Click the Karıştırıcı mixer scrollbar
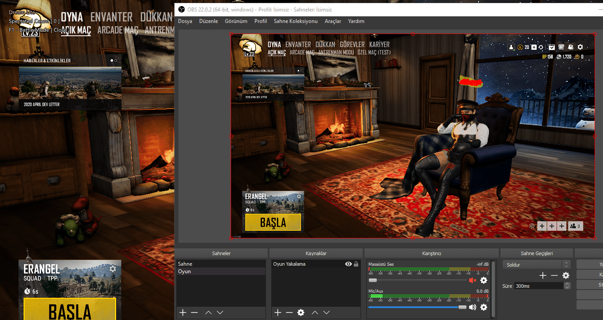 pyautogui.click(x=493, y=289)
